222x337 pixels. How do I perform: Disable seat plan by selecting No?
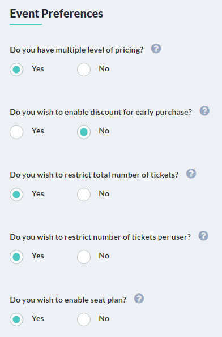tap(84, 319)
